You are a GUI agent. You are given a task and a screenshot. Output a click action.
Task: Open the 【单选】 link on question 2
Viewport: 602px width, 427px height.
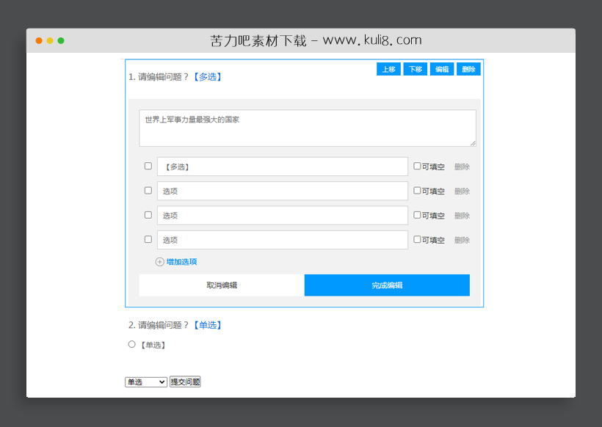[x=208, y=324]
